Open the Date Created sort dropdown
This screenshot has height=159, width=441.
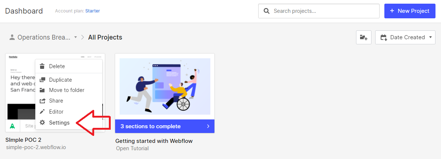pos(405,37)
